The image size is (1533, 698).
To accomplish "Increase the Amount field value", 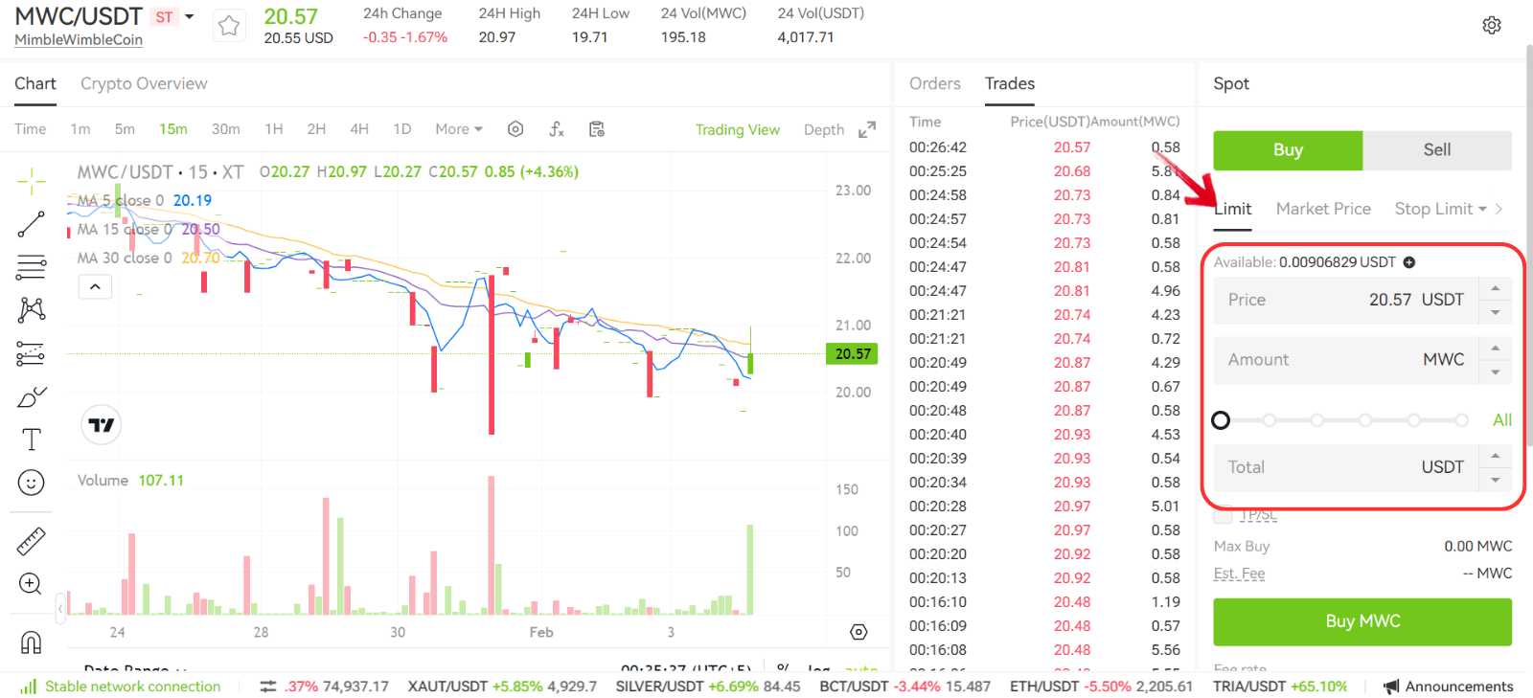I will coord(1496,348).
